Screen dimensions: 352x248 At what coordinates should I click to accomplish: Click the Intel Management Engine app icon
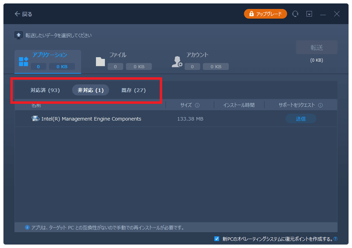35,119
